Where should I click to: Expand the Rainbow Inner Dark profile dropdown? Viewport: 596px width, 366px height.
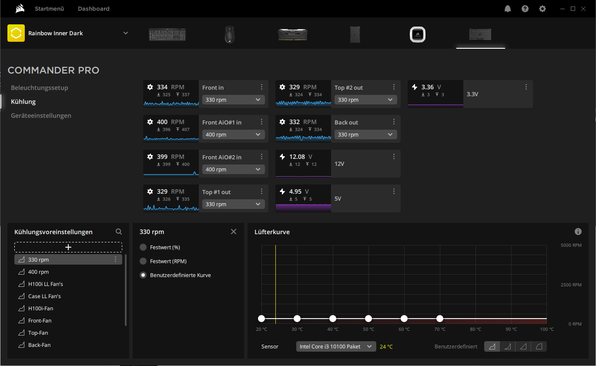point(126,33)
